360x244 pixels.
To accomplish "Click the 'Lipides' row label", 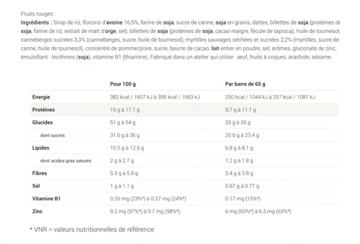I will pos(40,148).
